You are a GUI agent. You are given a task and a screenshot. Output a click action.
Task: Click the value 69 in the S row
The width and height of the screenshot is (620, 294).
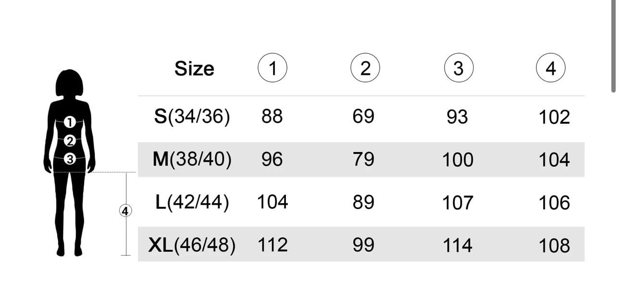[363, 117]
